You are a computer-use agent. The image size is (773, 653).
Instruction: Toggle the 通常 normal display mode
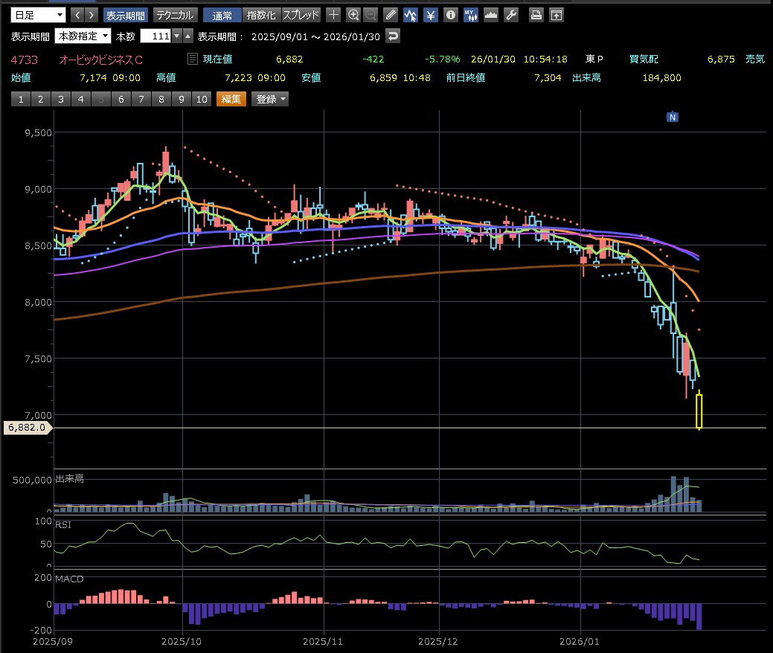[222, 15]
